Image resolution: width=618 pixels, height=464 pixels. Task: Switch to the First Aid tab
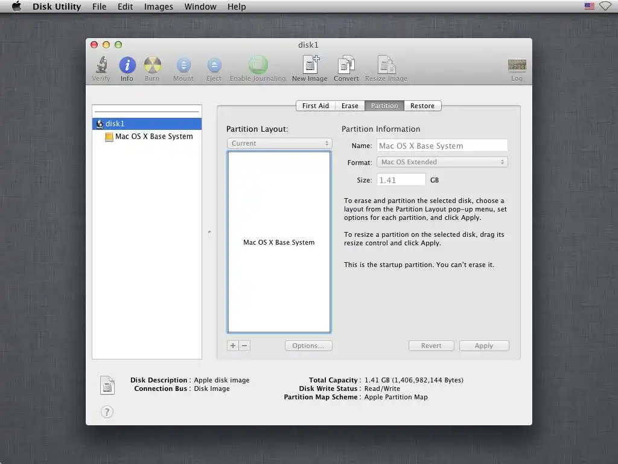315,106
